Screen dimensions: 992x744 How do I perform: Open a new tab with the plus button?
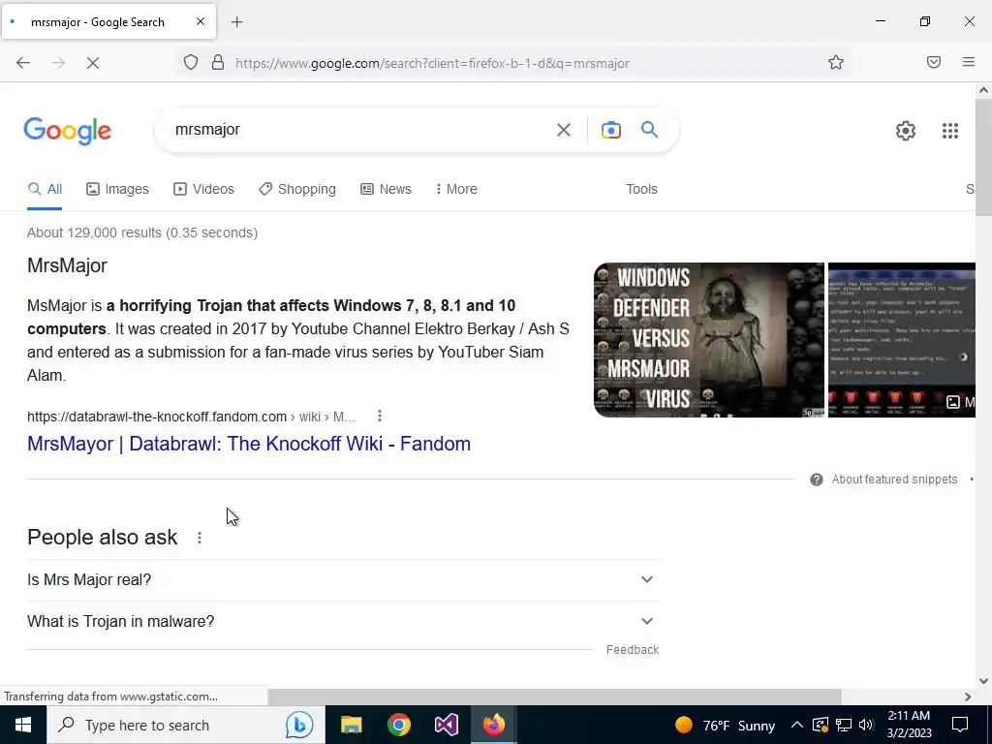[236, 22]
